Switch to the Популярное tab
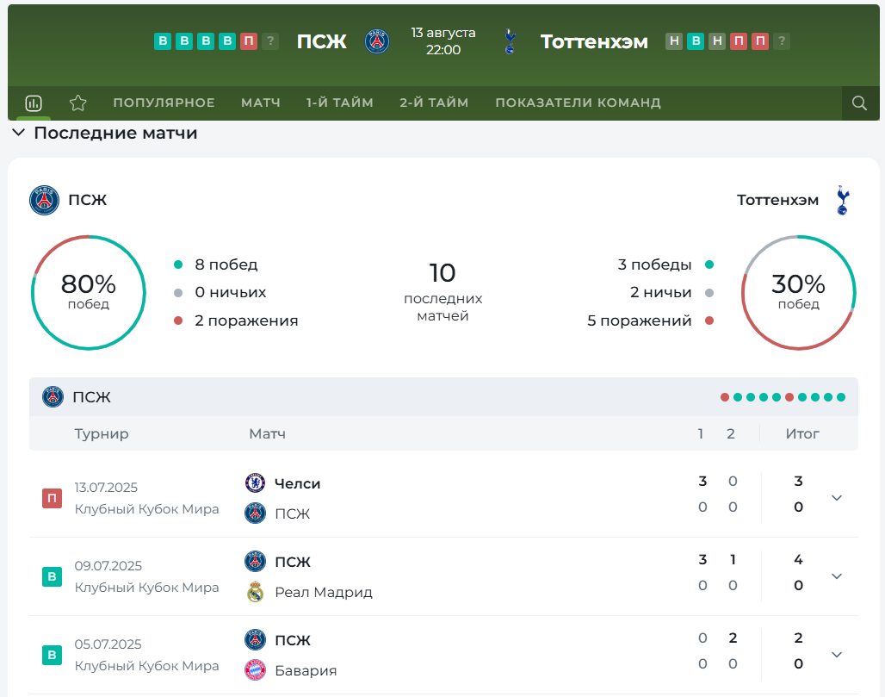 coord(164,103)
